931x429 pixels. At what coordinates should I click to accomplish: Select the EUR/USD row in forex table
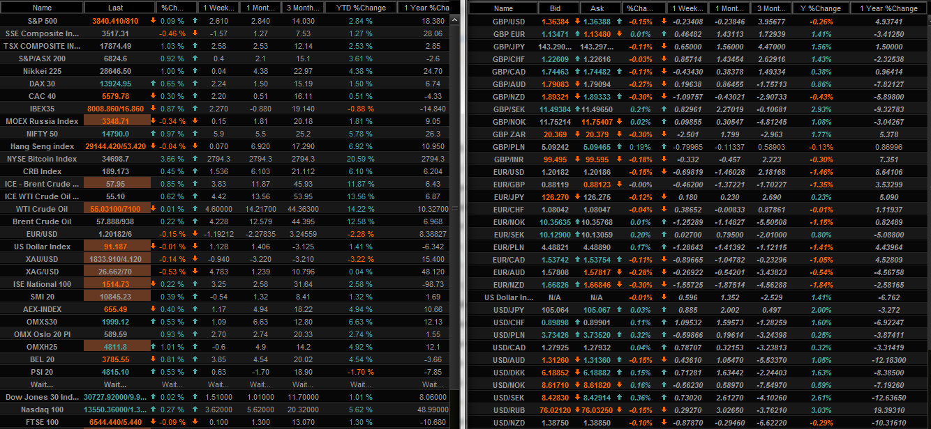[x=503, y=171]
